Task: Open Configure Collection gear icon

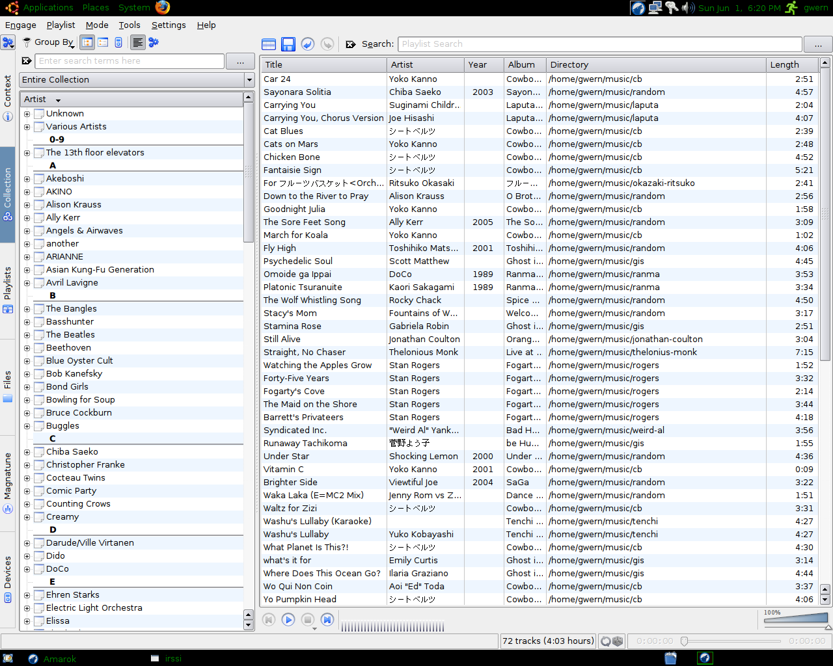Action: [154, 42]
